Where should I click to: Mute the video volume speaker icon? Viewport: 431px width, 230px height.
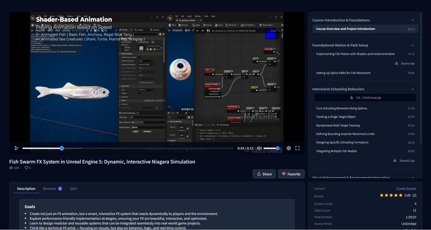pyautogui.click(x=259, y=148)
